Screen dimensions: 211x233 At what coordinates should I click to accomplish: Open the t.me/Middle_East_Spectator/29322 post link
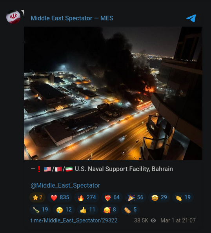pyautogui.click(x=74, y=220)
